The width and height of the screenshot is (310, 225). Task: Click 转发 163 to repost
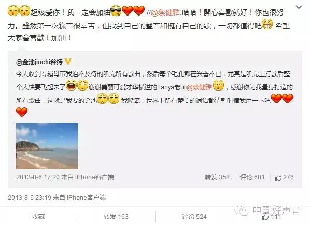(116, 217)
